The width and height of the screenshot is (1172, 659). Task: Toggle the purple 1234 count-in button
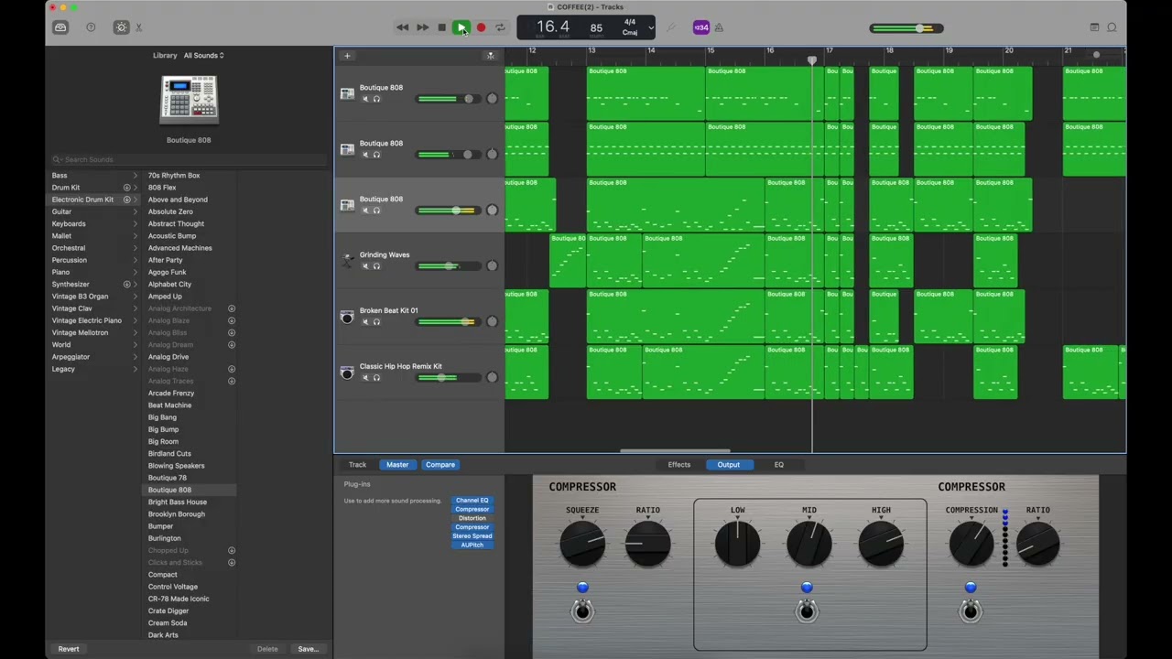[x=701, y=27]
